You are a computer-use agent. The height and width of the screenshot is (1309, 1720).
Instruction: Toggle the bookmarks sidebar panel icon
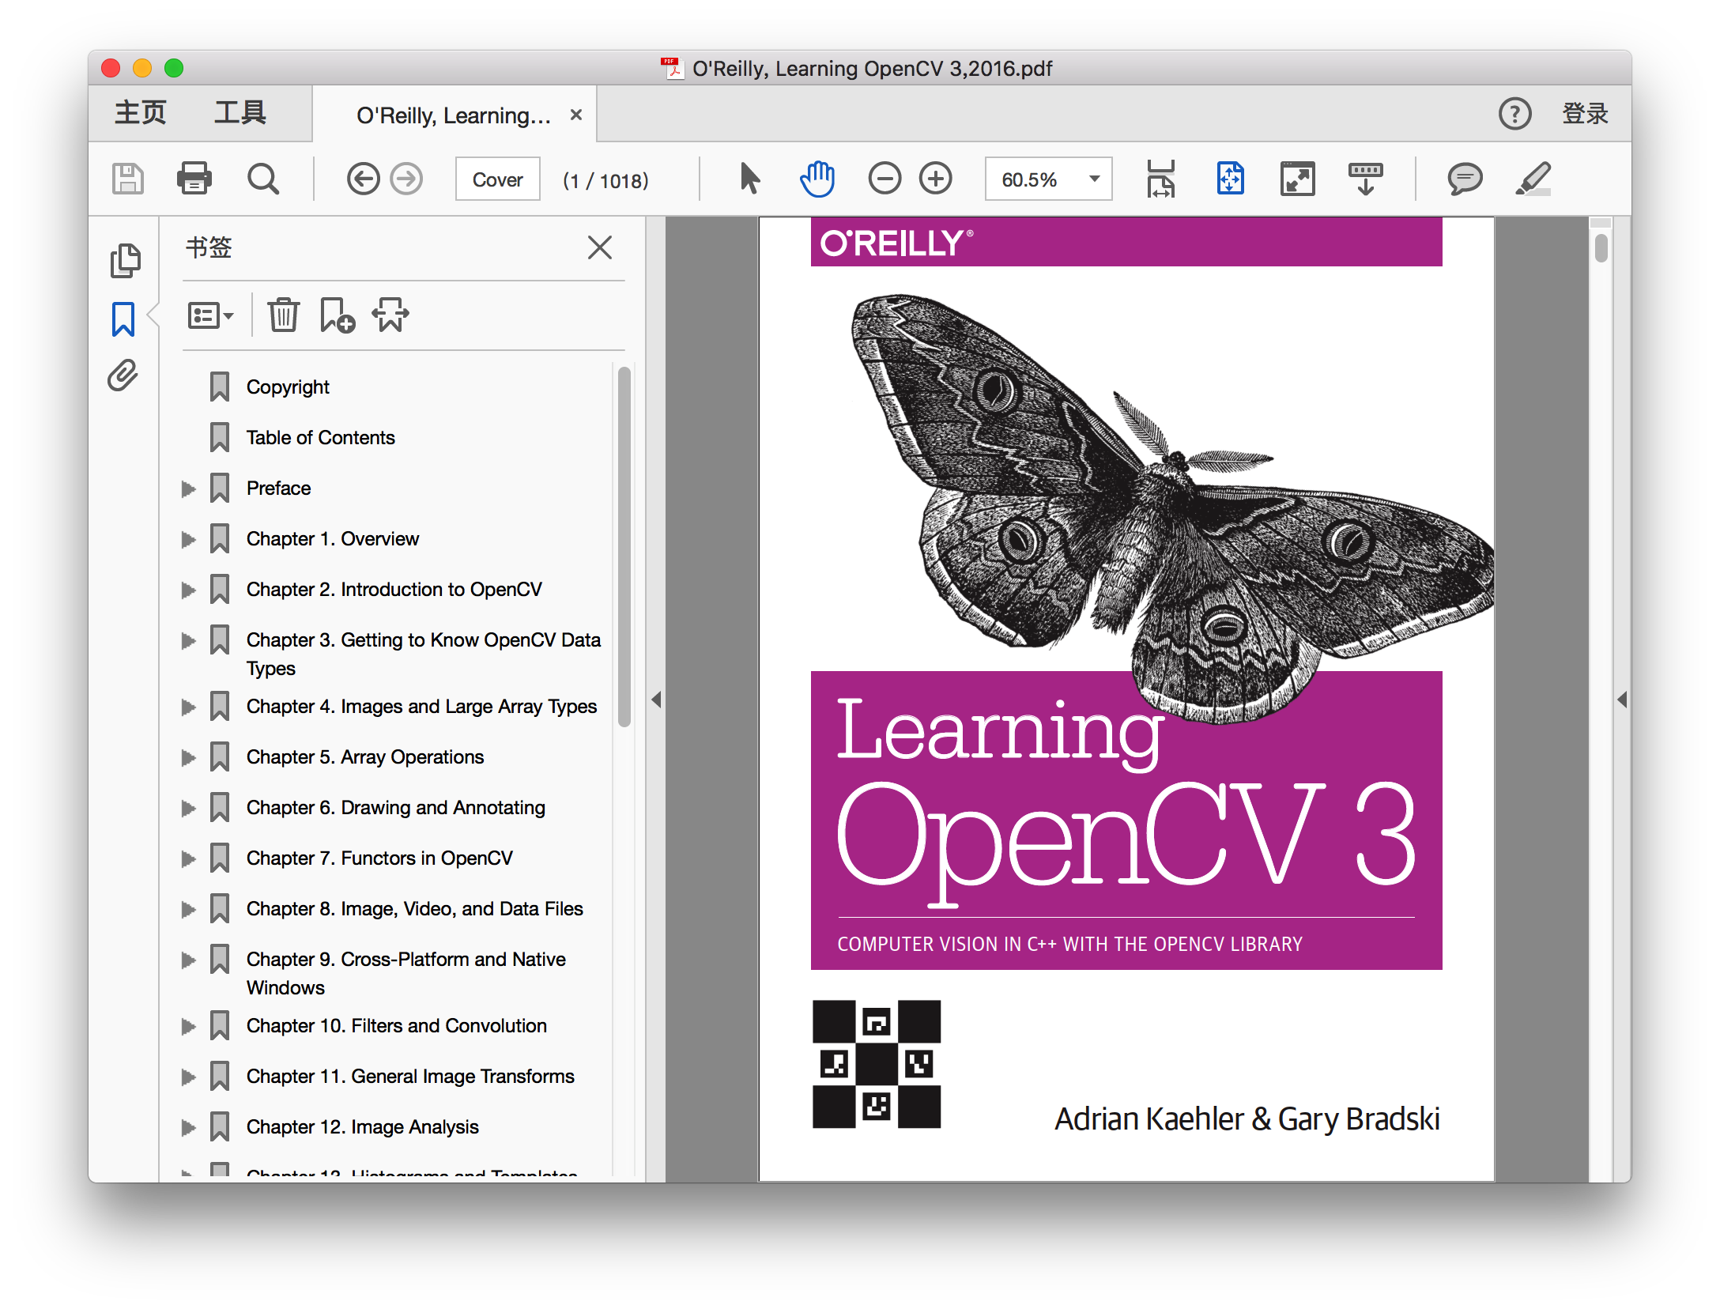(x=123, y=319)
